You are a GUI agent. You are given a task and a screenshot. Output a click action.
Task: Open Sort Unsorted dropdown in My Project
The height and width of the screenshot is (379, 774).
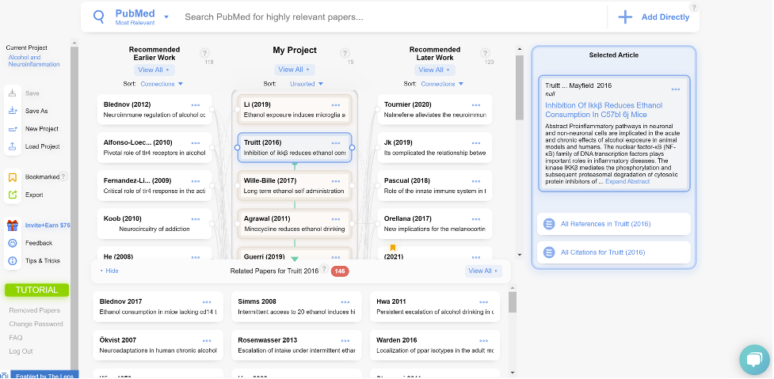(x=306, y=84)
